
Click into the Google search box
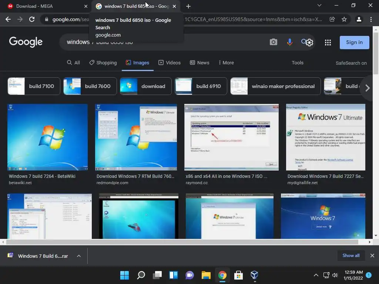(x=164, y=42)
